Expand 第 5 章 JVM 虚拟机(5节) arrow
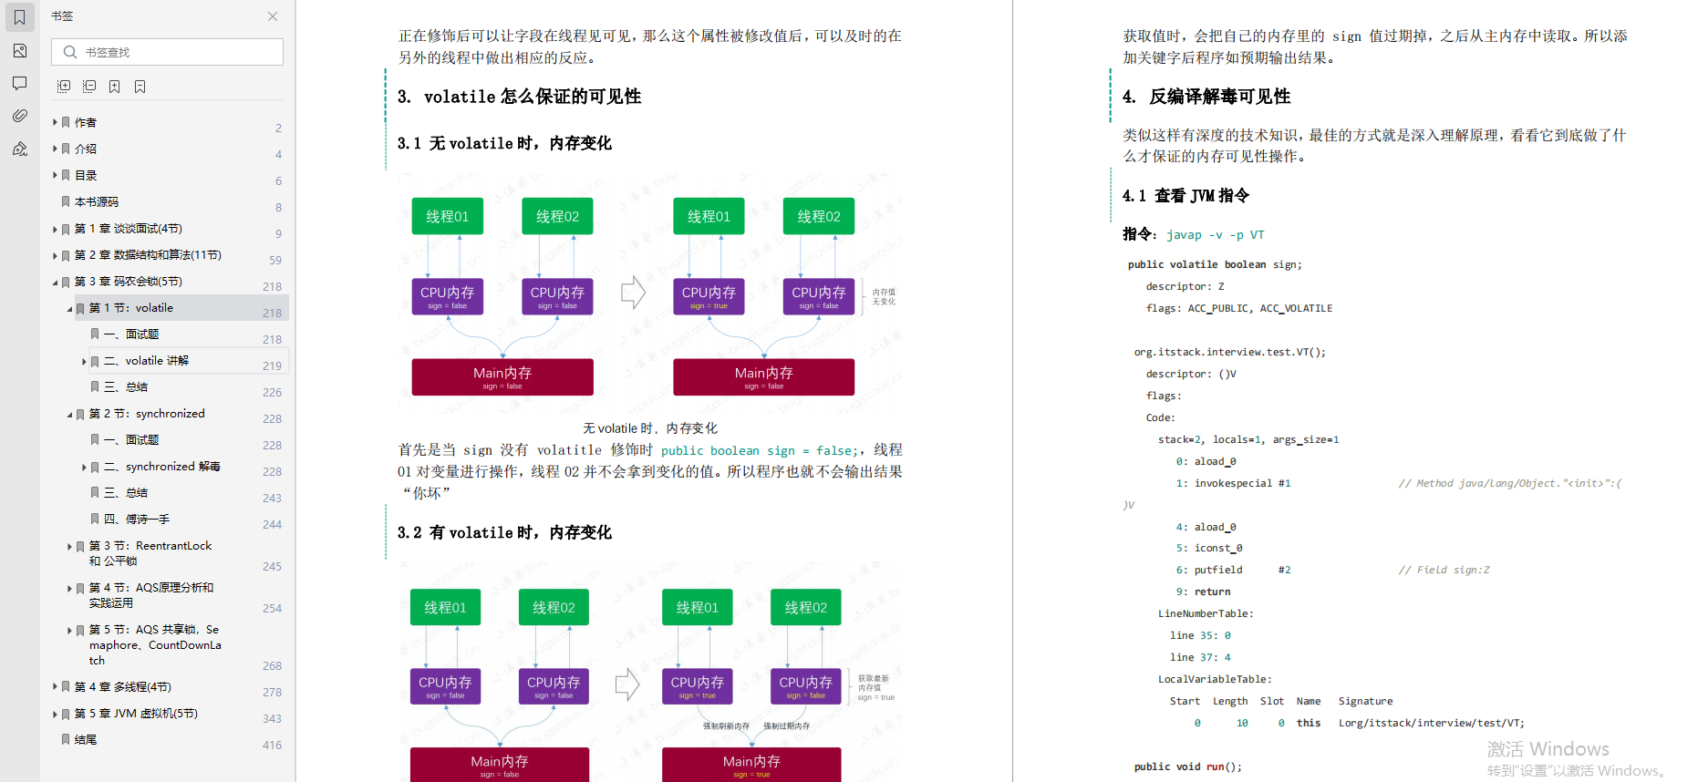Screen dimensions: 1698x782 click(55, 714)
